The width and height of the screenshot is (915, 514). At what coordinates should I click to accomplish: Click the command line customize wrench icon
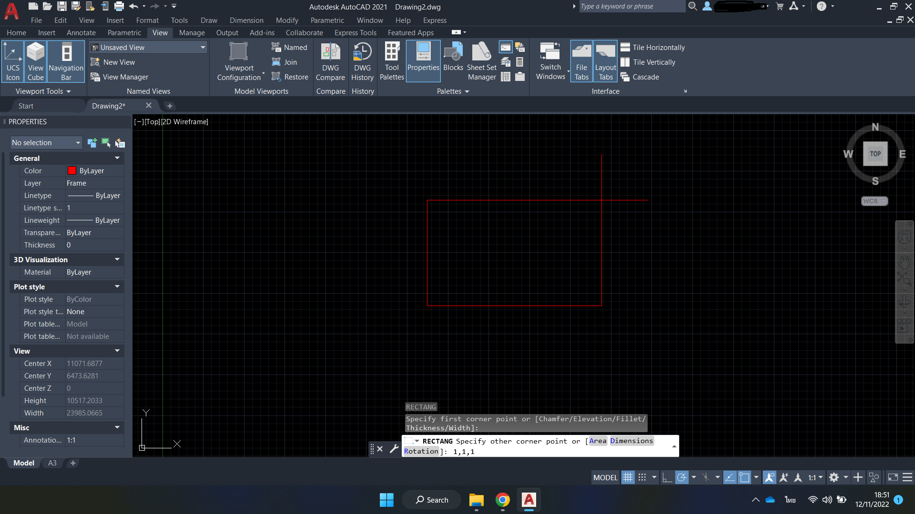click(x=394, y=448)
